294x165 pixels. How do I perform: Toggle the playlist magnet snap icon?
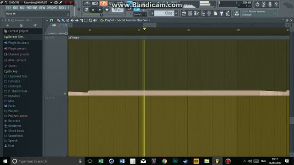click(x=51, y=20)
